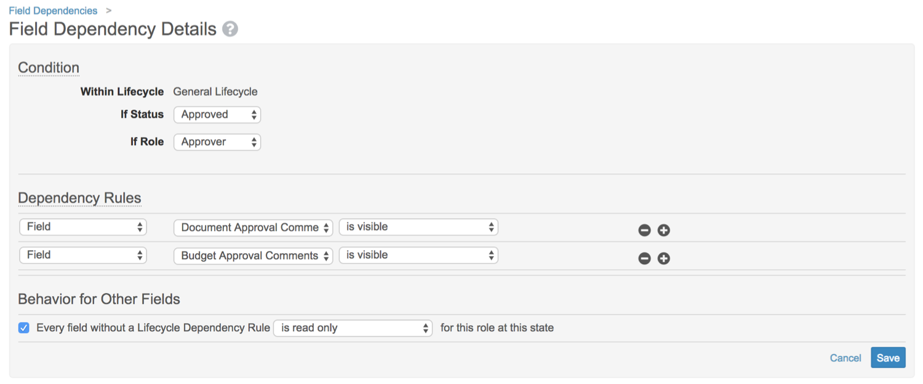Open the Budget Approval Comments field selector
The width and height of the screenshot is (923, 384).
click(x=254, y=256)
